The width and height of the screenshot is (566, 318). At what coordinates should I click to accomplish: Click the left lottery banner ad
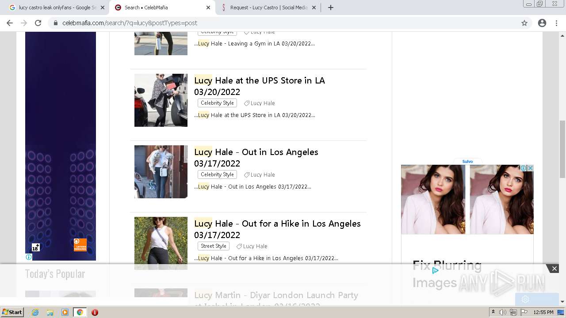click(61, 146)
